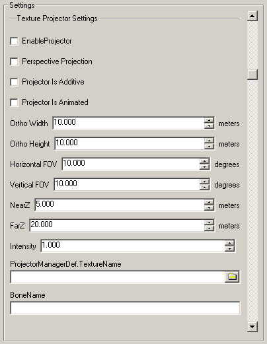Click the scrollbar down arrow
The width and height of the screenshot is (267, 344).
(252, 326)
